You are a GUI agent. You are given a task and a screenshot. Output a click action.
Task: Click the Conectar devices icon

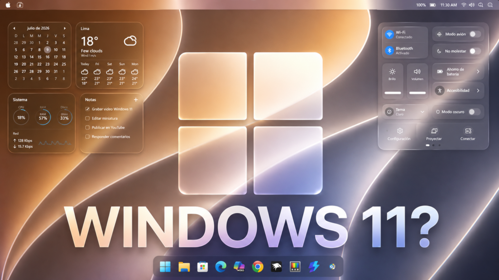[468, 131]
